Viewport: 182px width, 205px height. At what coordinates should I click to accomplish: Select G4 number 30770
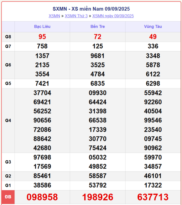pyautogui.click(x=98, y=139)
